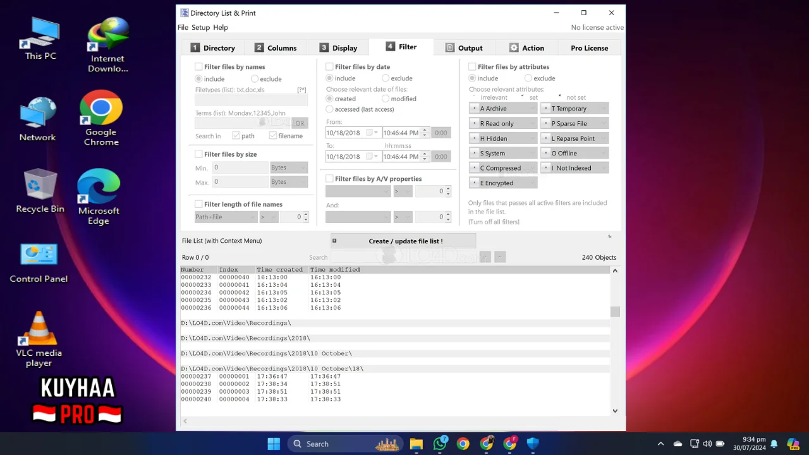The width and height of the screenshot is (809, 455).
Task: Open This PC desktop icon
Action: (40, 39)
